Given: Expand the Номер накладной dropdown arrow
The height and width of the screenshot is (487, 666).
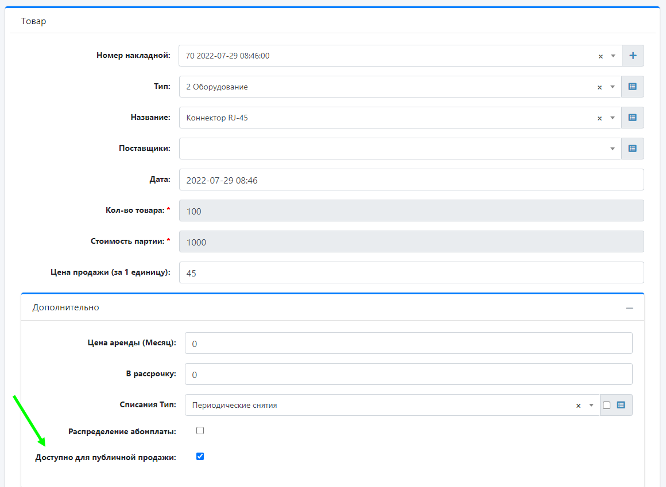Looking at the screenshot, I should tap(613, 56).
